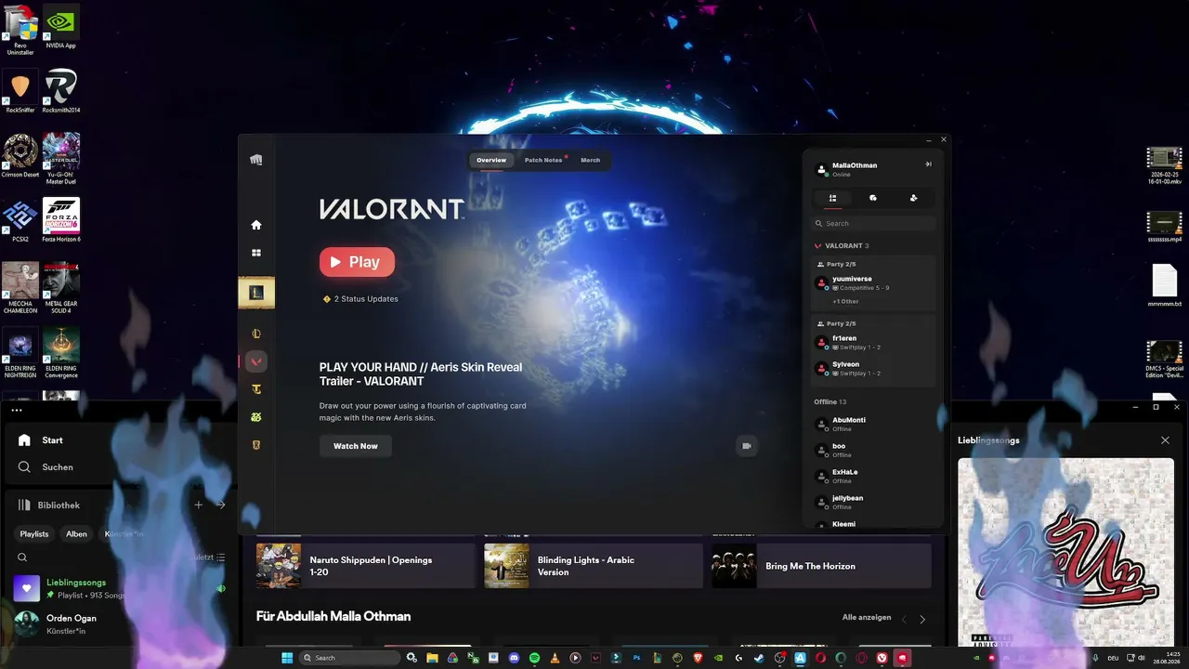Switch to friends list tab in social panel
The height and width of the screenshot is (669, 1189).
click(x=832, y=198)
